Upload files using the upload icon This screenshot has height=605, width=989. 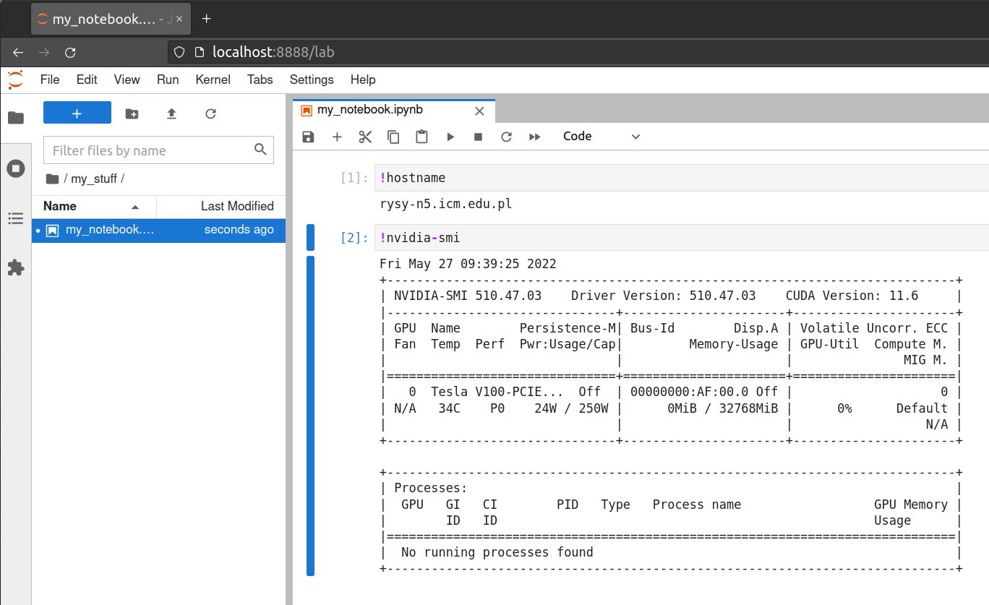click(x=171, y=113)
